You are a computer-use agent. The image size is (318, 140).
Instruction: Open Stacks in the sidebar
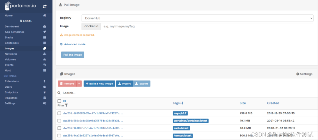9,37
